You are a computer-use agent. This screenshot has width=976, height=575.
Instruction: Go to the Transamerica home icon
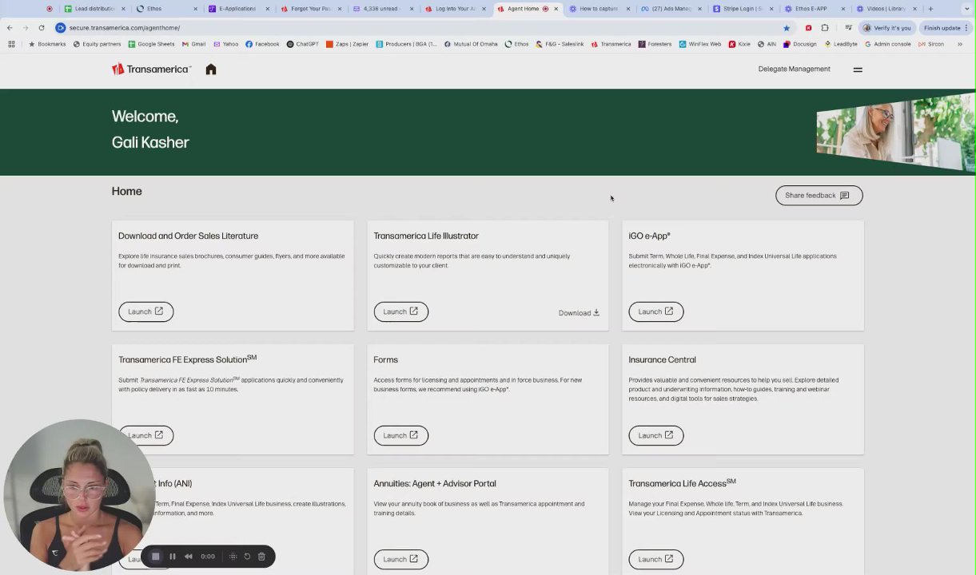(x=211, y=69)
